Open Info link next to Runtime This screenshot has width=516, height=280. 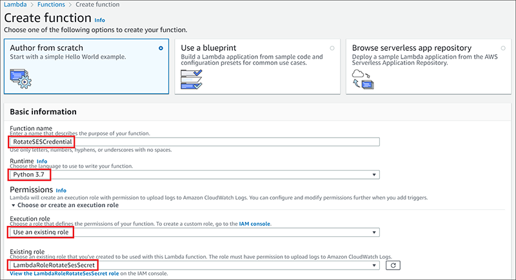[42, 161]
